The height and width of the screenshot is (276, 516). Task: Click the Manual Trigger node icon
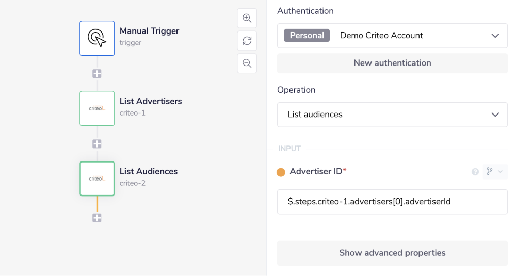(97, 38)
